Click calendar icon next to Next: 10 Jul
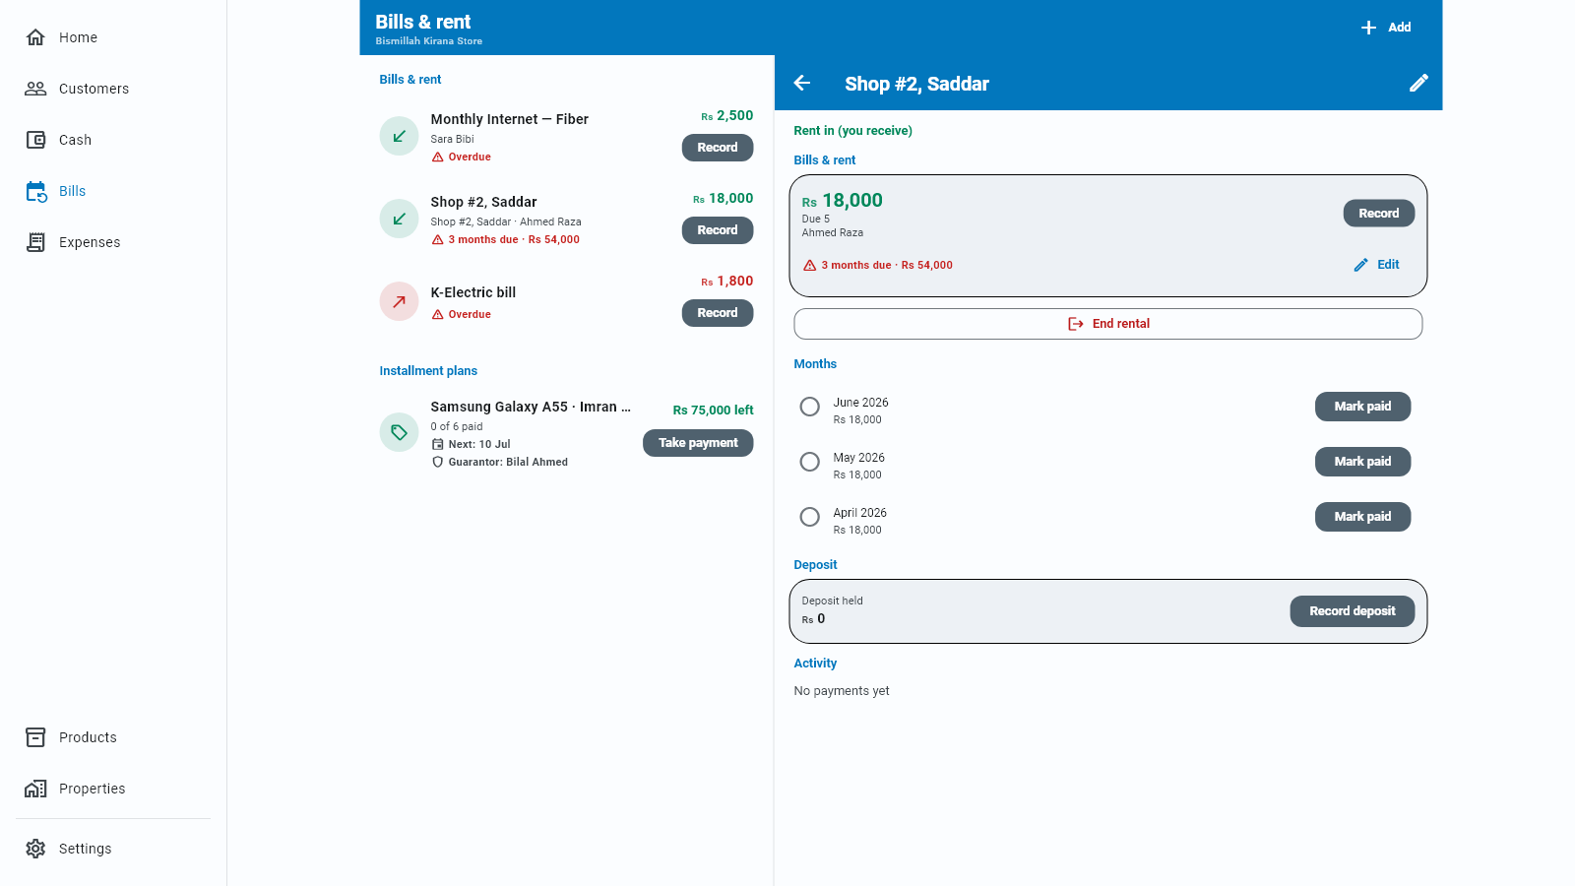The image size is (1575, 886). click(x=438, y=444)
